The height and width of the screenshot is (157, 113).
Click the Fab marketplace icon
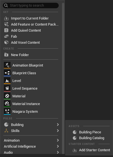coord(6,36)
